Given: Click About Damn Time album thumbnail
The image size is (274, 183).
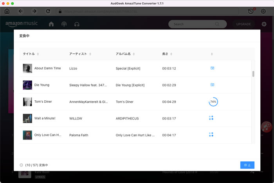Looking at the screenshot, I should (x=27, y=68).
